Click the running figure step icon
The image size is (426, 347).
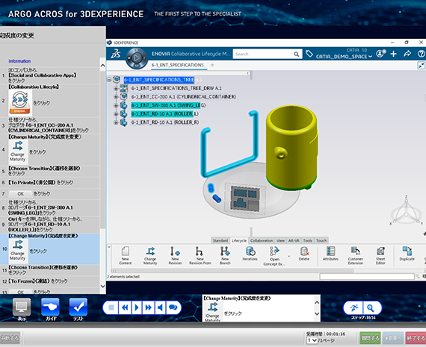(354, 308)
